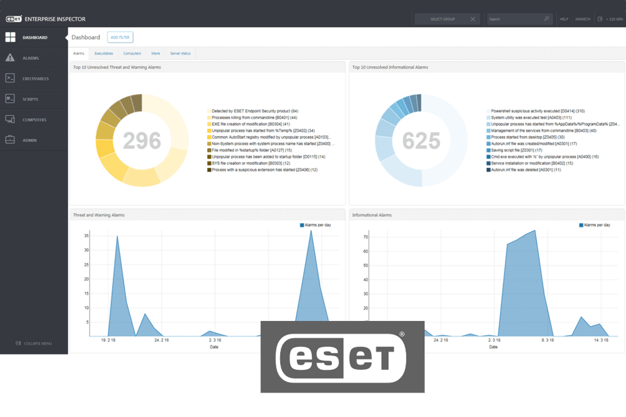Click swatch for Management of the services from commandline
Image resolution: width=626 pixels, height=417 pixels.
pos(488,131)
